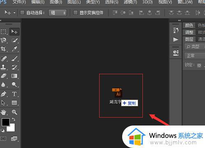
Task: Select the Rectangular Marquee tool
Action: point(3,31)
